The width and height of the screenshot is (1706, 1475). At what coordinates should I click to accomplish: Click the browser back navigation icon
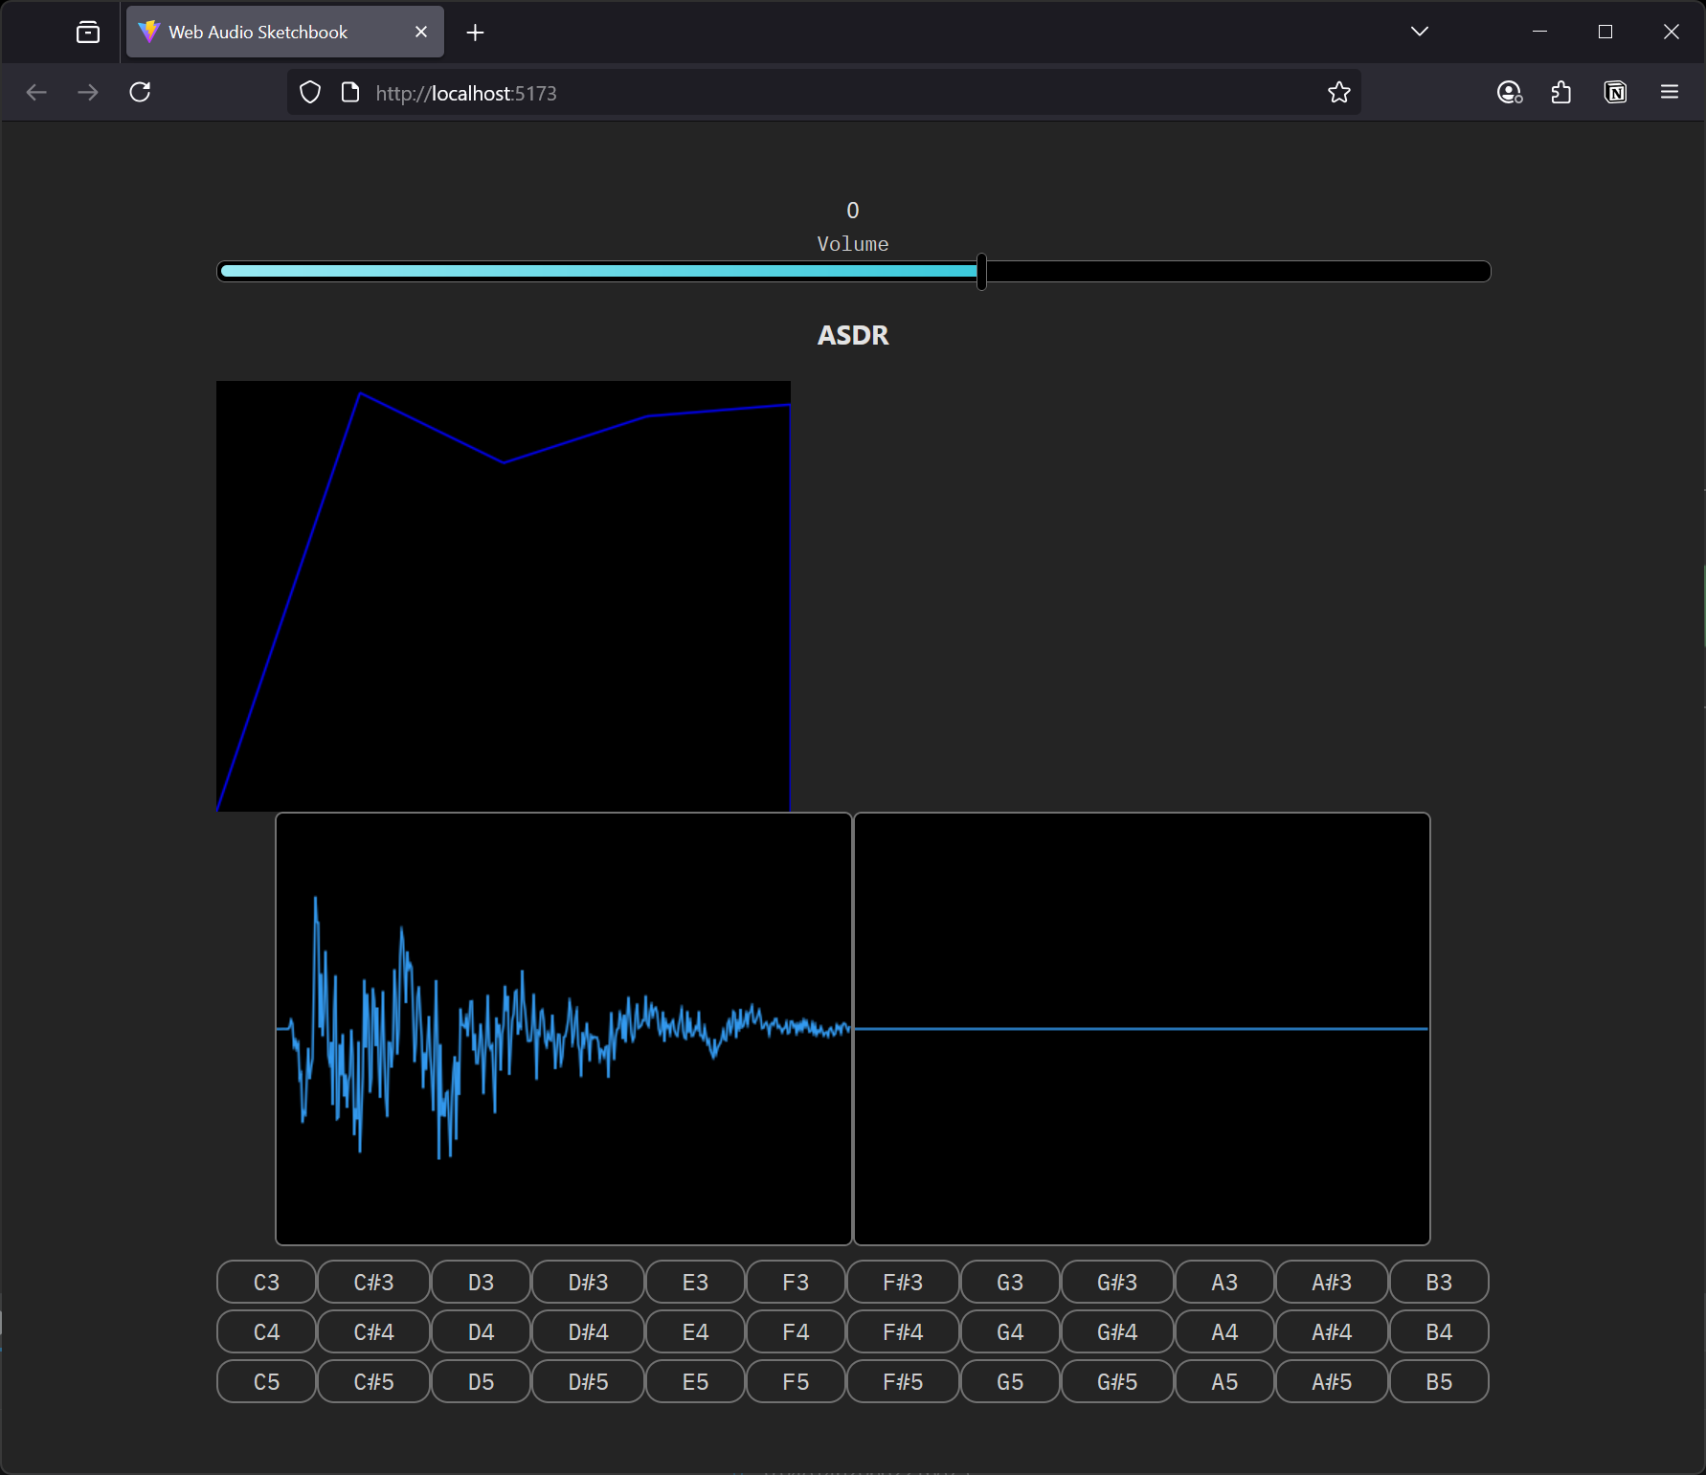(x=36, y=92)
